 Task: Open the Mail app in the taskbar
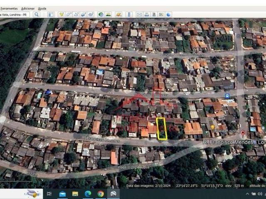[62, 194]
